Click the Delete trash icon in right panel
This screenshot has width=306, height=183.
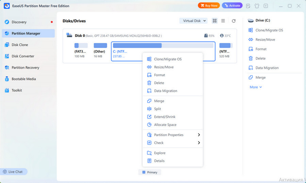click(251, 58)
